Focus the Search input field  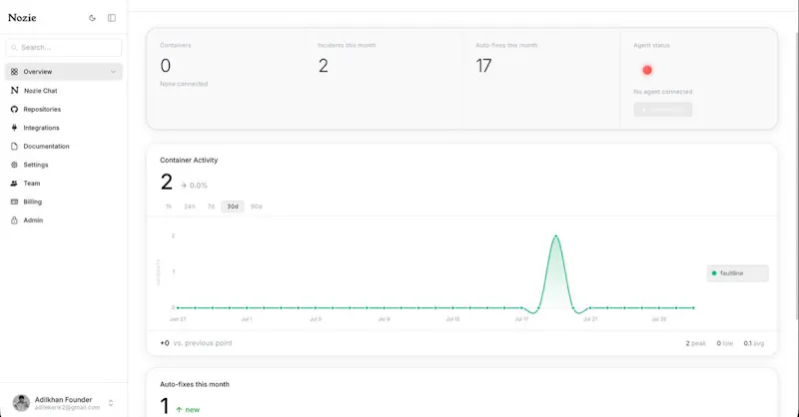point(64,47)
